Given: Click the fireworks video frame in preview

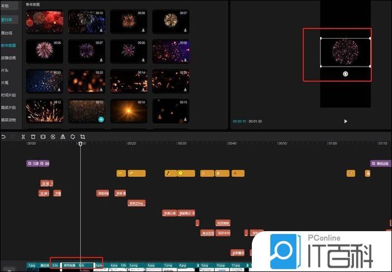Looking at the screenshot, I should [x=345, y=52].
